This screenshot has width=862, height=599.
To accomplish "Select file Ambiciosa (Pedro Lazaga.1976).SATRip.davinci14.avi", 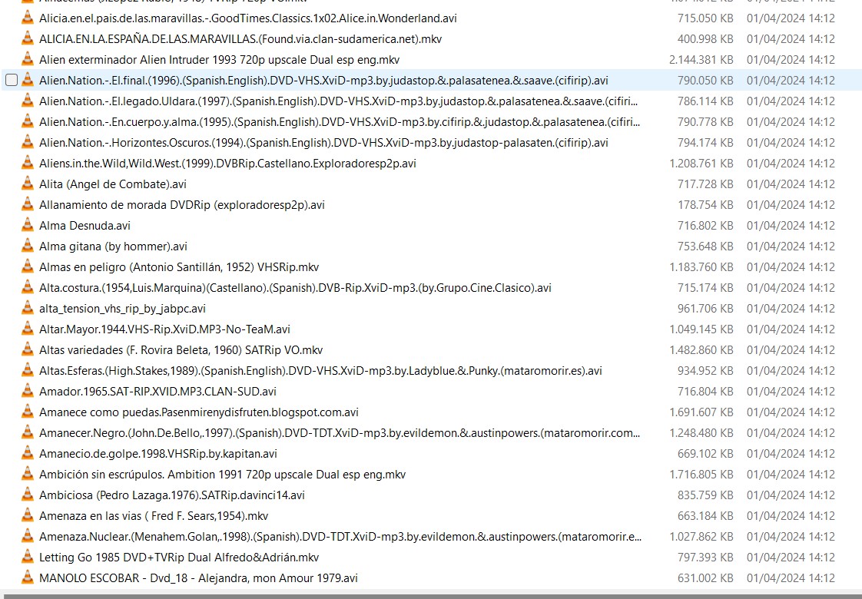I will 172,495.
